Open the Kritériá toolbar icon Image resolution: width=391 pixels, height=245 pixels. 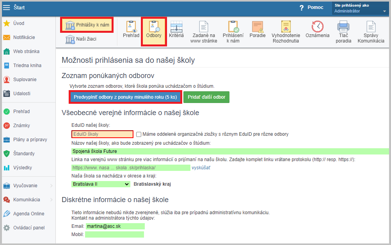click(176, 27)
